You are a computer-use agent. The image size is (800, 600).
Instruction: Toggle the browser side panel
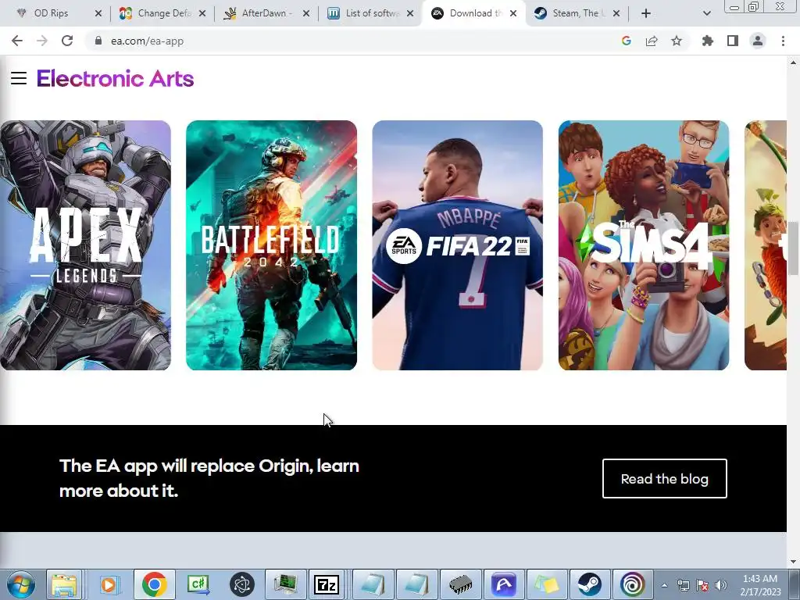(733, 41)
